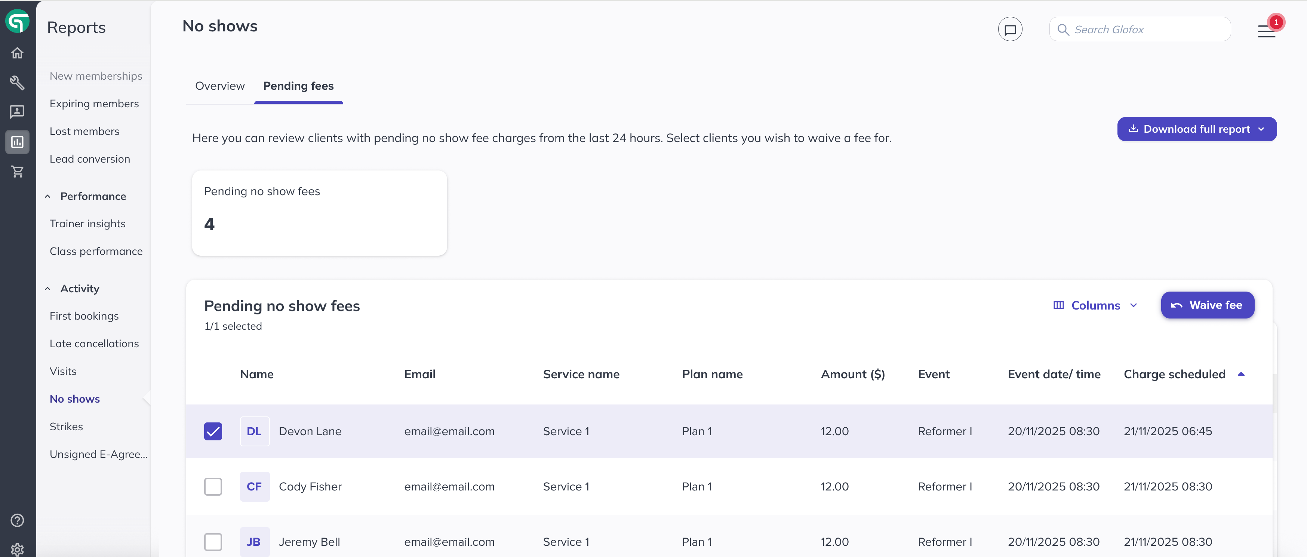Open Unsigned E-Agreements report
The width and height of the screenshot is (1307, 557).
coord(98,454)
